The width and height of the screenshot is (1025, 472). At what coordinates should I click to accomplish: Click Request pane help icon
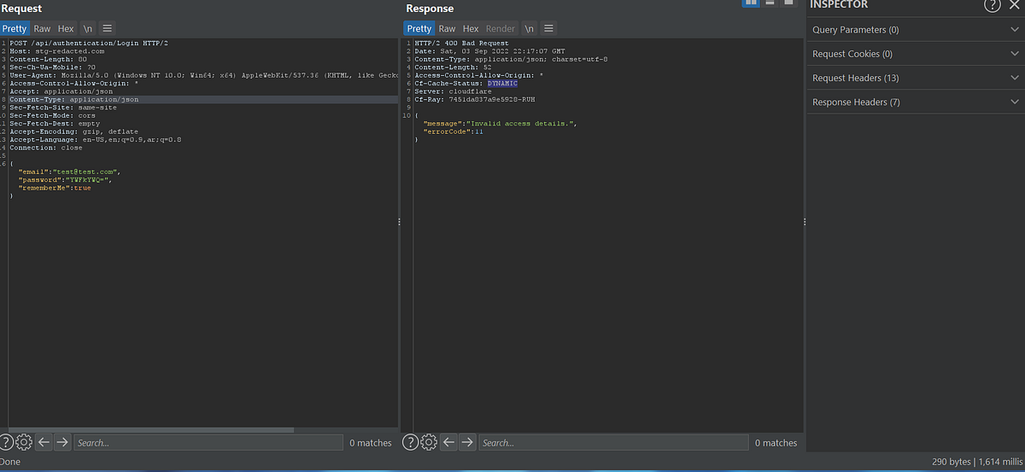pyautogui.click(x=7, y=442)
